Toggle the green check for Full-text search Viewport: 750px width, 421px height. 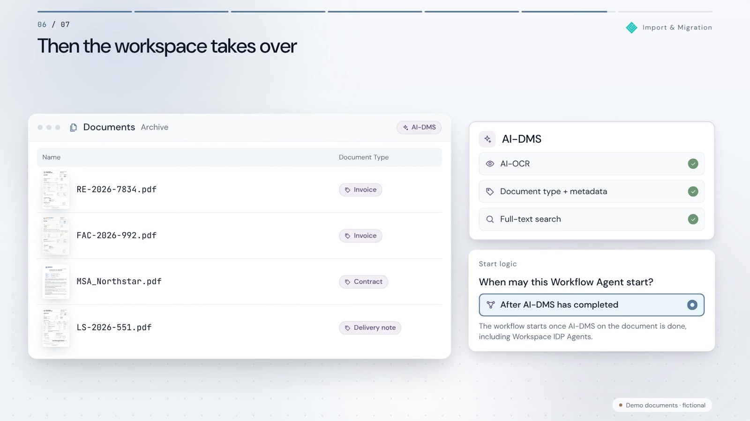coord(693,219)
